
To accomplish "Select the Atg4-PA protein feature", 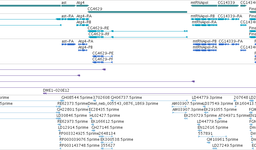I will 83,44.
